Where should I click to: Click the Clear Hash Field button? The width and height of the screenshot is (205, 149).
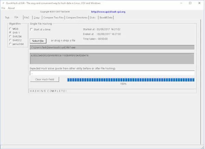tap(44, 79)
